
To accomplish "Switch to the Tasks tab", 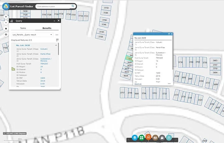I will tap(23, 28).
